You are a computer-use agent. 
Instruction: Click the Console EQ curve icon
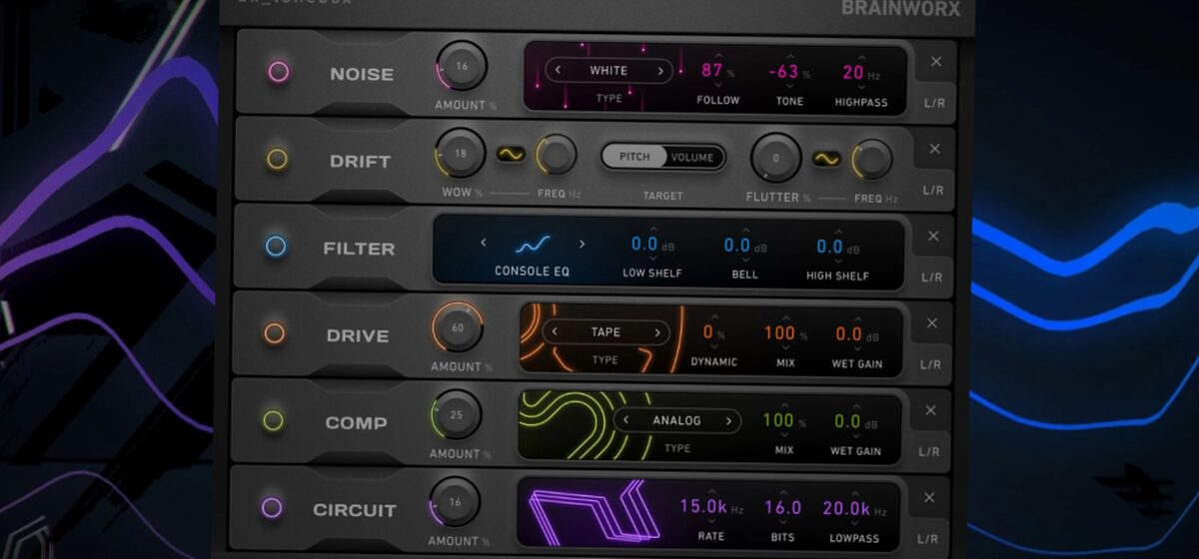[533, 245]
